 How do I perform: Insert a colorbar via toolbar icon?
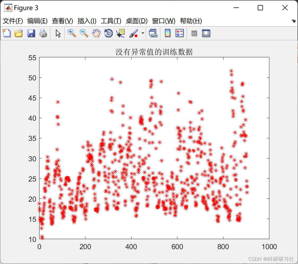point(168,33)
